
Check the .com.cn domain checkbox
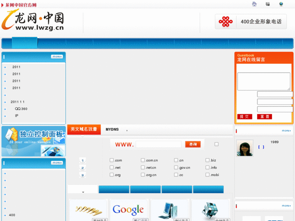[x=143, y=160]
